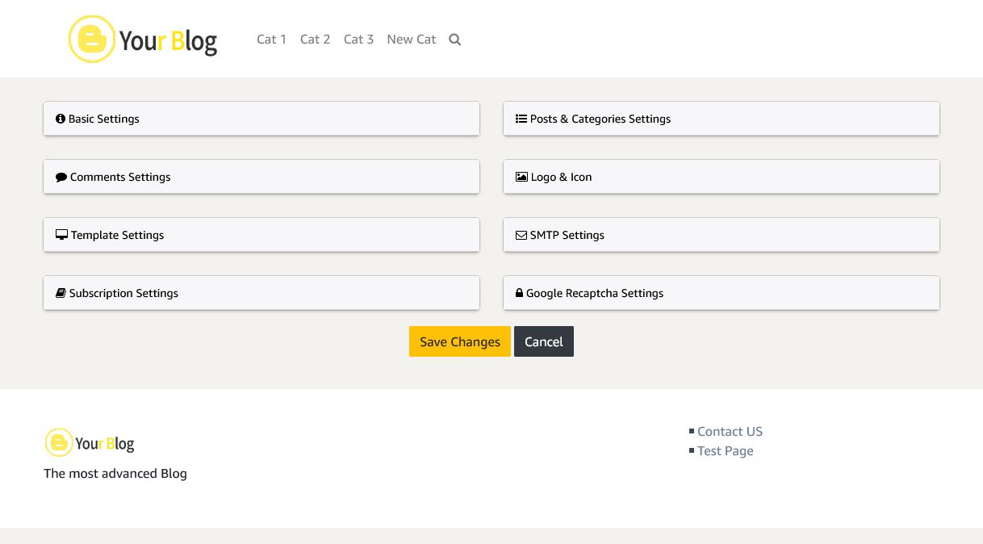Screen dimensions: 983x544
Task: Click the envelope icon for SMTP Settings
Action: click(521, 235)
